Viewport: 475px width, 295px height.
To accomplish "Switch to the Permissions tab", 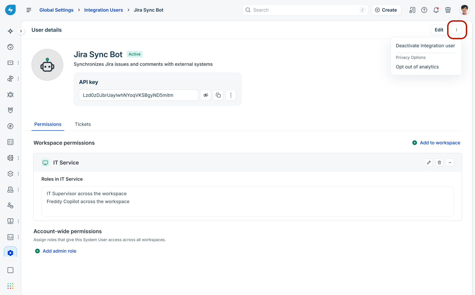I will [48, 124].
